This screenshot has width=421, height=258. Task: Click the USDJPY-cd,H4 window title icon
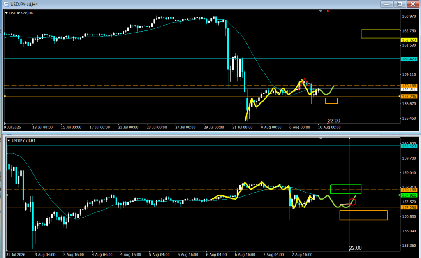[x=6, y=4]
